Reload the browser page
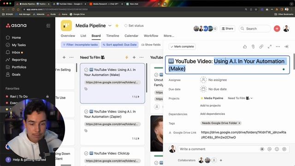This screenshot has width=295, height=166. [x=13, y=9]
